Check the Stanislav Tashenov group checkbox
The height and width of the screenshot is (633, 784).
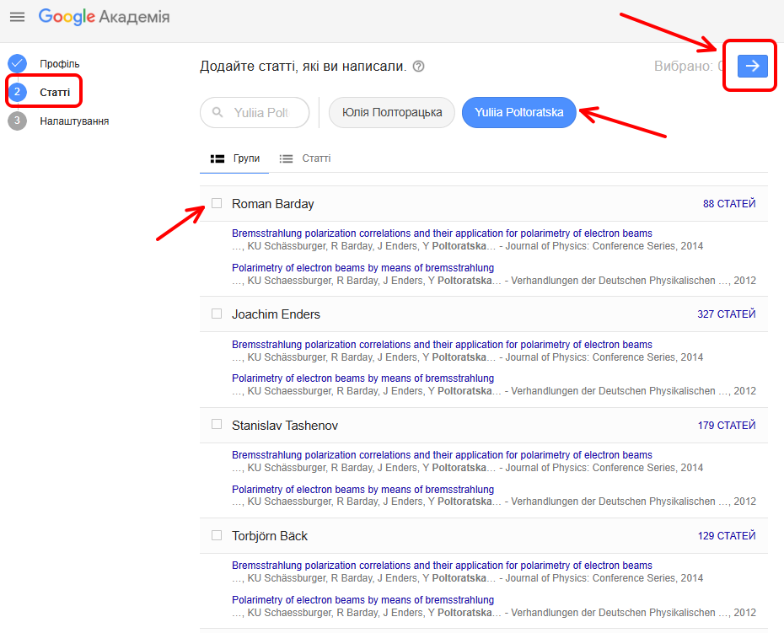tap(217, 424)
